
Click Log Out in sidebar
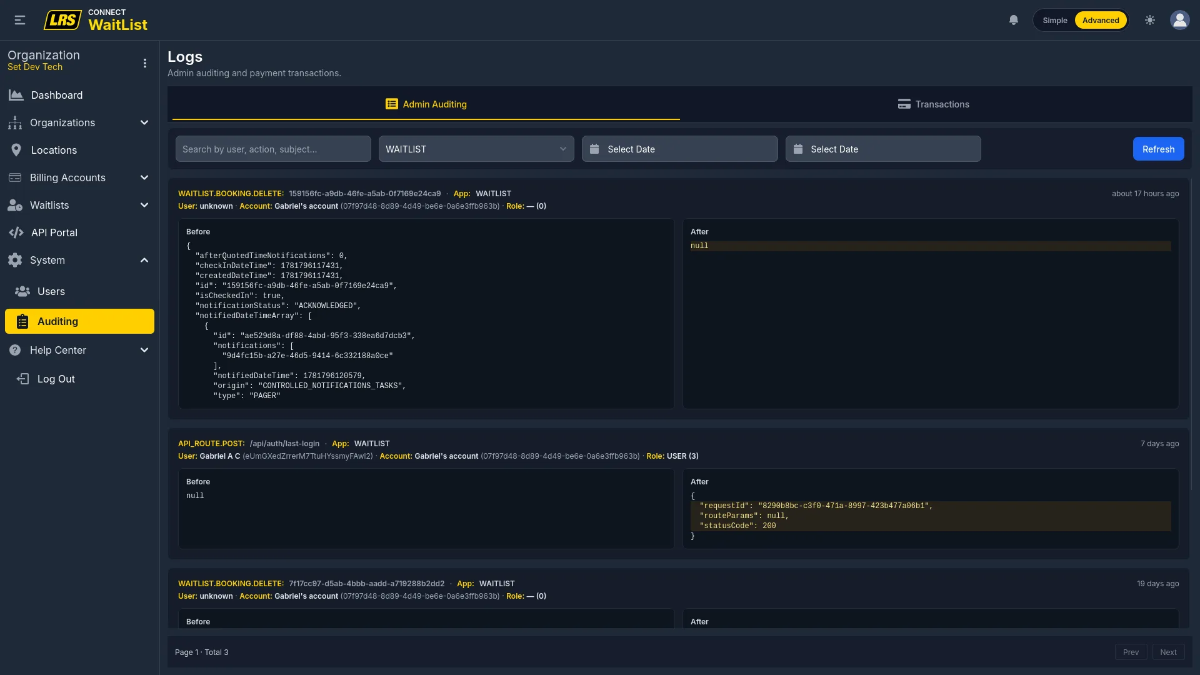pyautogui.click(x=79, y=379)
